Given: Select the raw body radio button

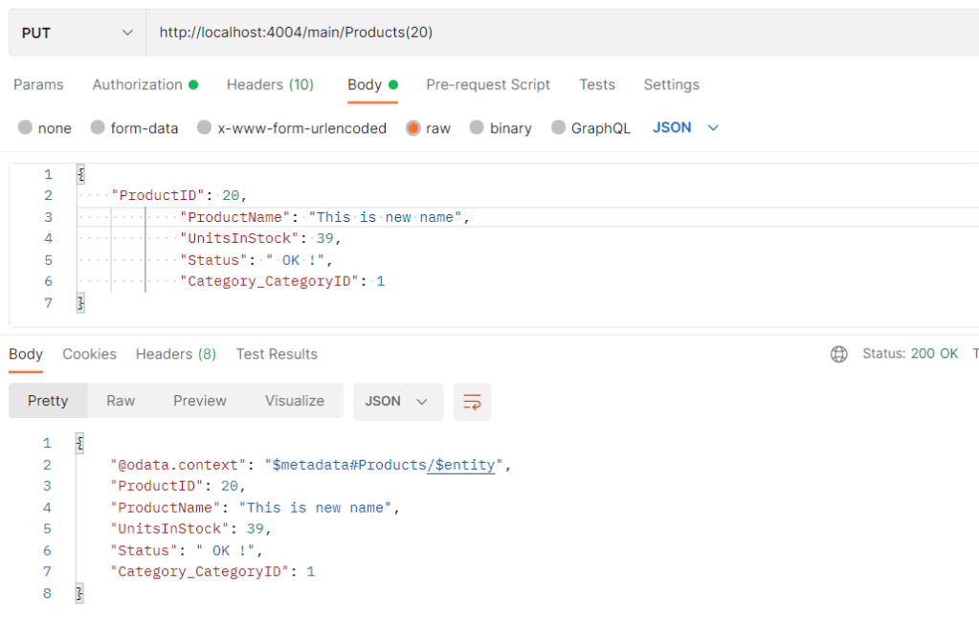Looking at the screenshot, I should (x=413, y=128).
